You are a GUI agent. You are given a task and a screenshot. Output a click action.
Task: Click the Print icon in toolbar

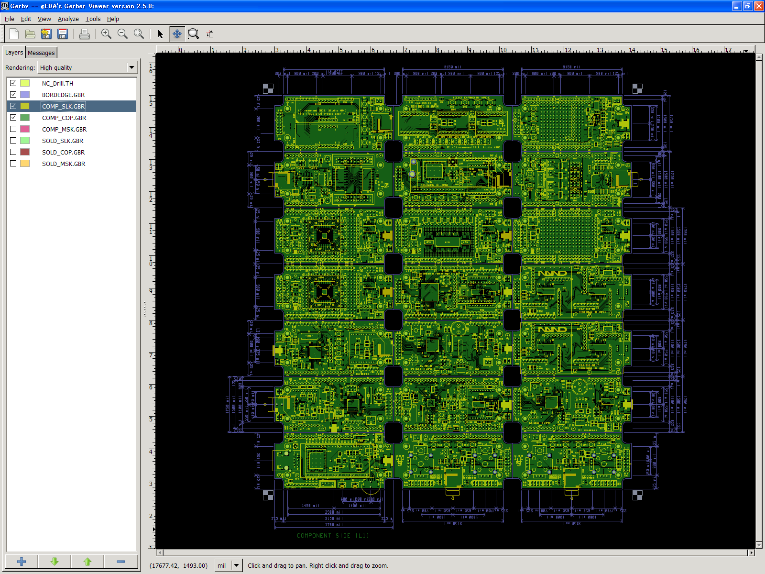pos(85,34)
